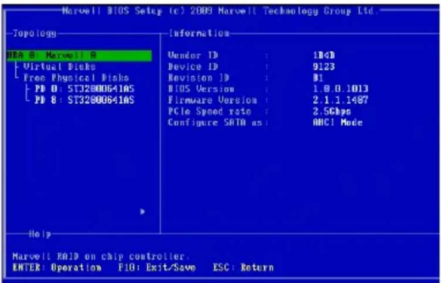
Task: Click the Device ID label
Action: tap(193, 67)
